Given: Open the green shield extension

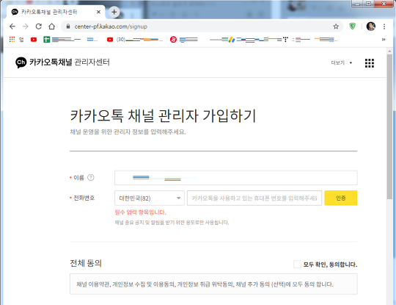Looking at the screenshot, I should [352, 26].
